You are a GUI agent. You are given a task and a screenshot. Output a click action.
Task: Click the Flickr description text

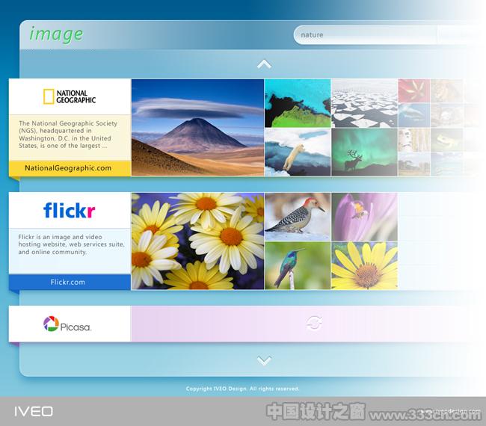click(71, 244)
